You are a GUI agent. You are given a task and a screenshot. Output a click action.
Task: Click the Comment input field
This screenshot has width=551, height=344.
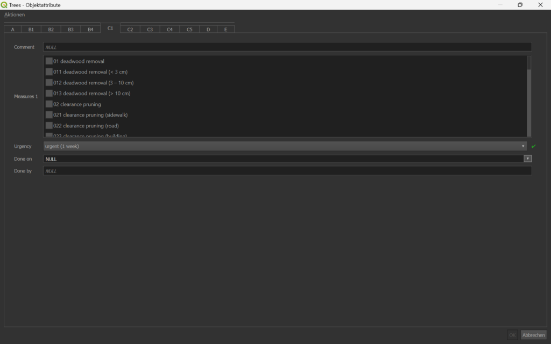coord(287,47)
